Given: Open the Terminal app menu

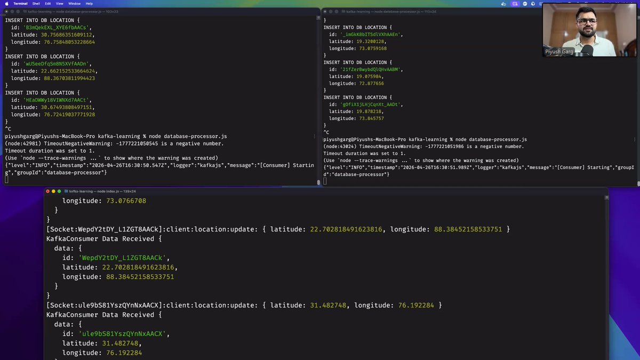Looking at the screenshot, I should 20,3.
